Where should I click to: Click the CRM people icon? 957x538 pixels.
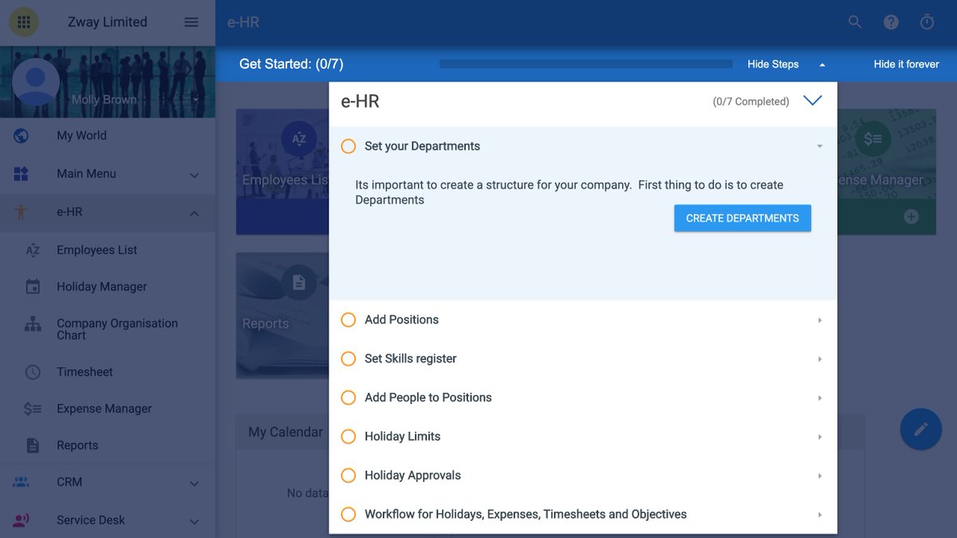click(x=22, y=482)
